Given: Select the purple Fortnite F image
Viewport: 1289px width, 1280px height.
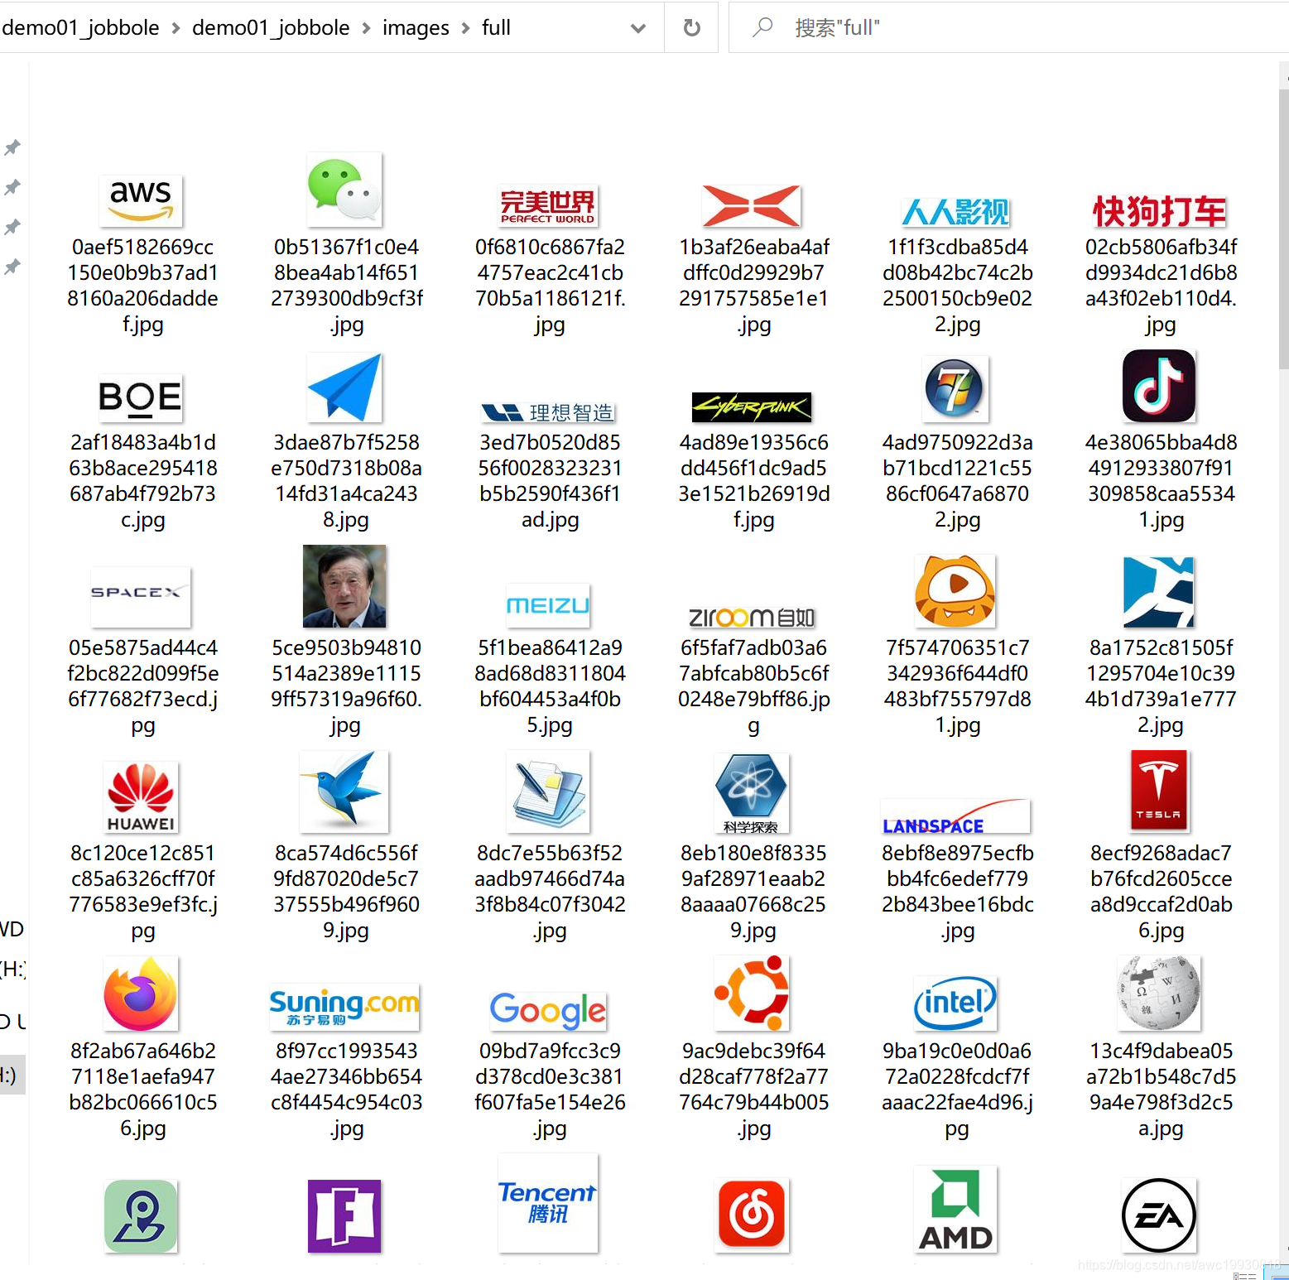Looking at the screenshot, I should pos(344,1216).
